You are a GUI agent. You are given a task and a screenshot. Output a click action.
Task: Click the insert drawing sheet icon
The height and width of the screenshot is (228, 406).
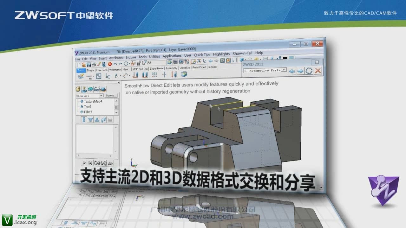(99, 76)
